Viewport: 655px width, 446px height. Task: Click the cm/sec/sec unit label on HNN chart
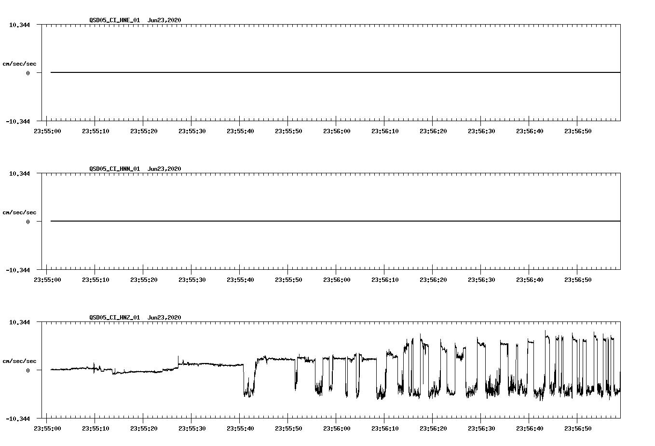19,212
